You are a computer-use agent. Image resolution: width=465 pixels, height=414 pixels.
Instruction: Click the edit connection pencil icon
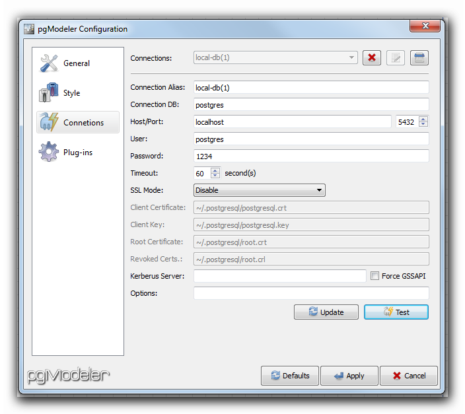pyautogui.click(x=396, y=57)
